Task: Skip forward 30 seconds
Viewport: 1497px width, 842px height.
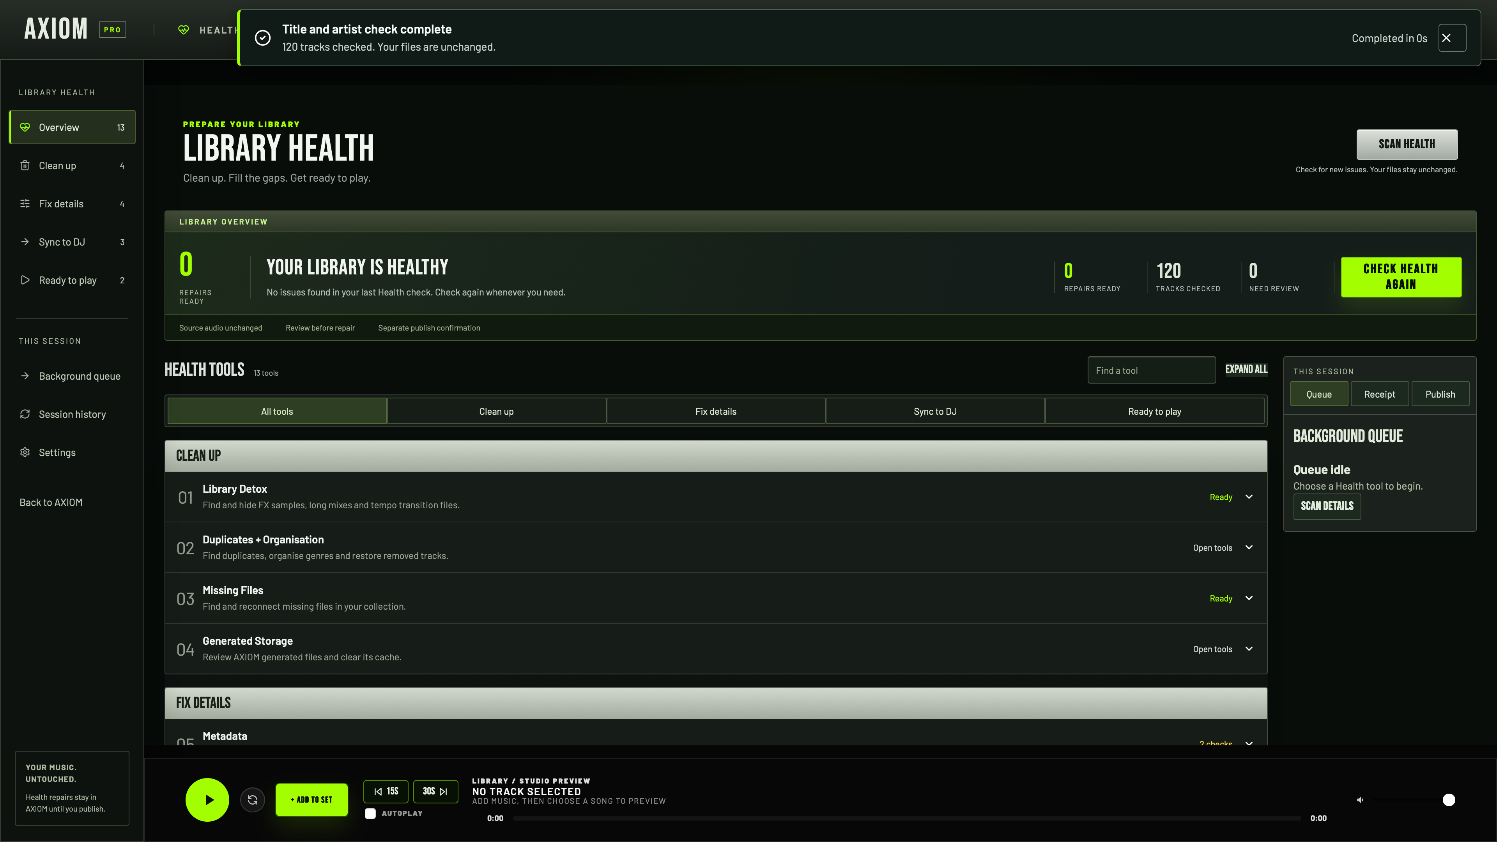Action: point(435,791)
